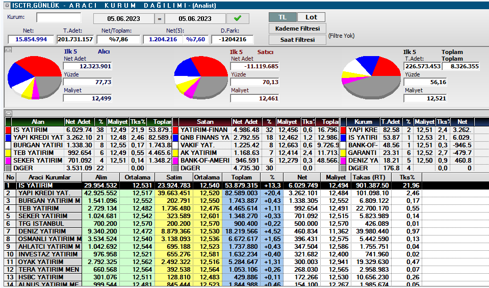Click the Ilk 5 Alıcı pie chart

(x=34, y=77)
